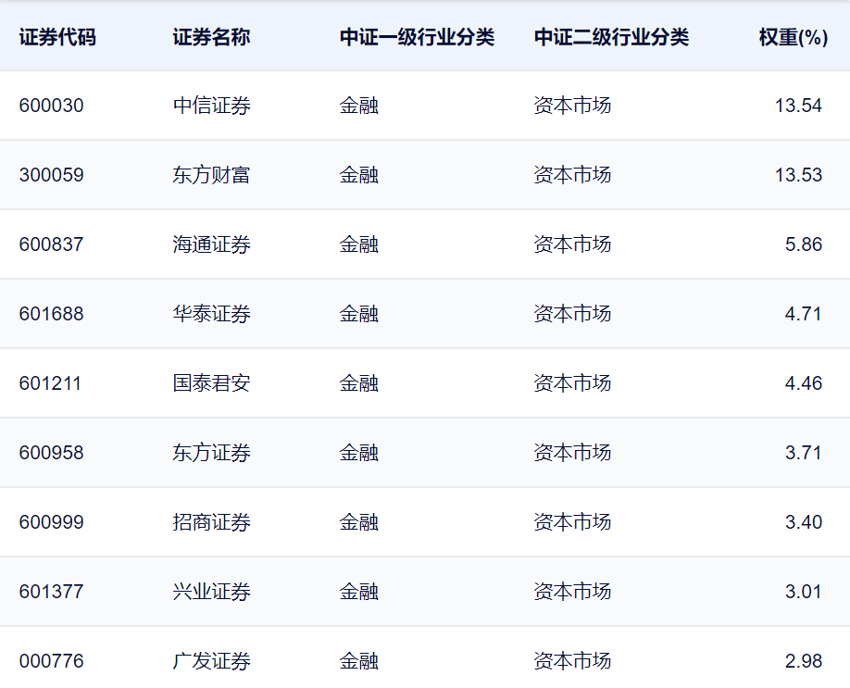
Task: Select the 国泰君安 name cell
Action: pos(211,382)
